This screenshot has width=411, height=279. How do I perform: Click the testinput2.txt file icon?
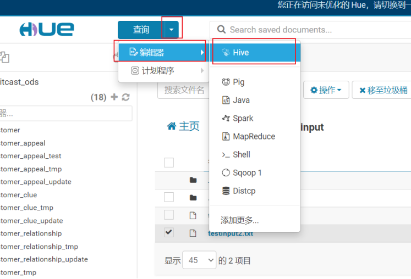point(193,233)
